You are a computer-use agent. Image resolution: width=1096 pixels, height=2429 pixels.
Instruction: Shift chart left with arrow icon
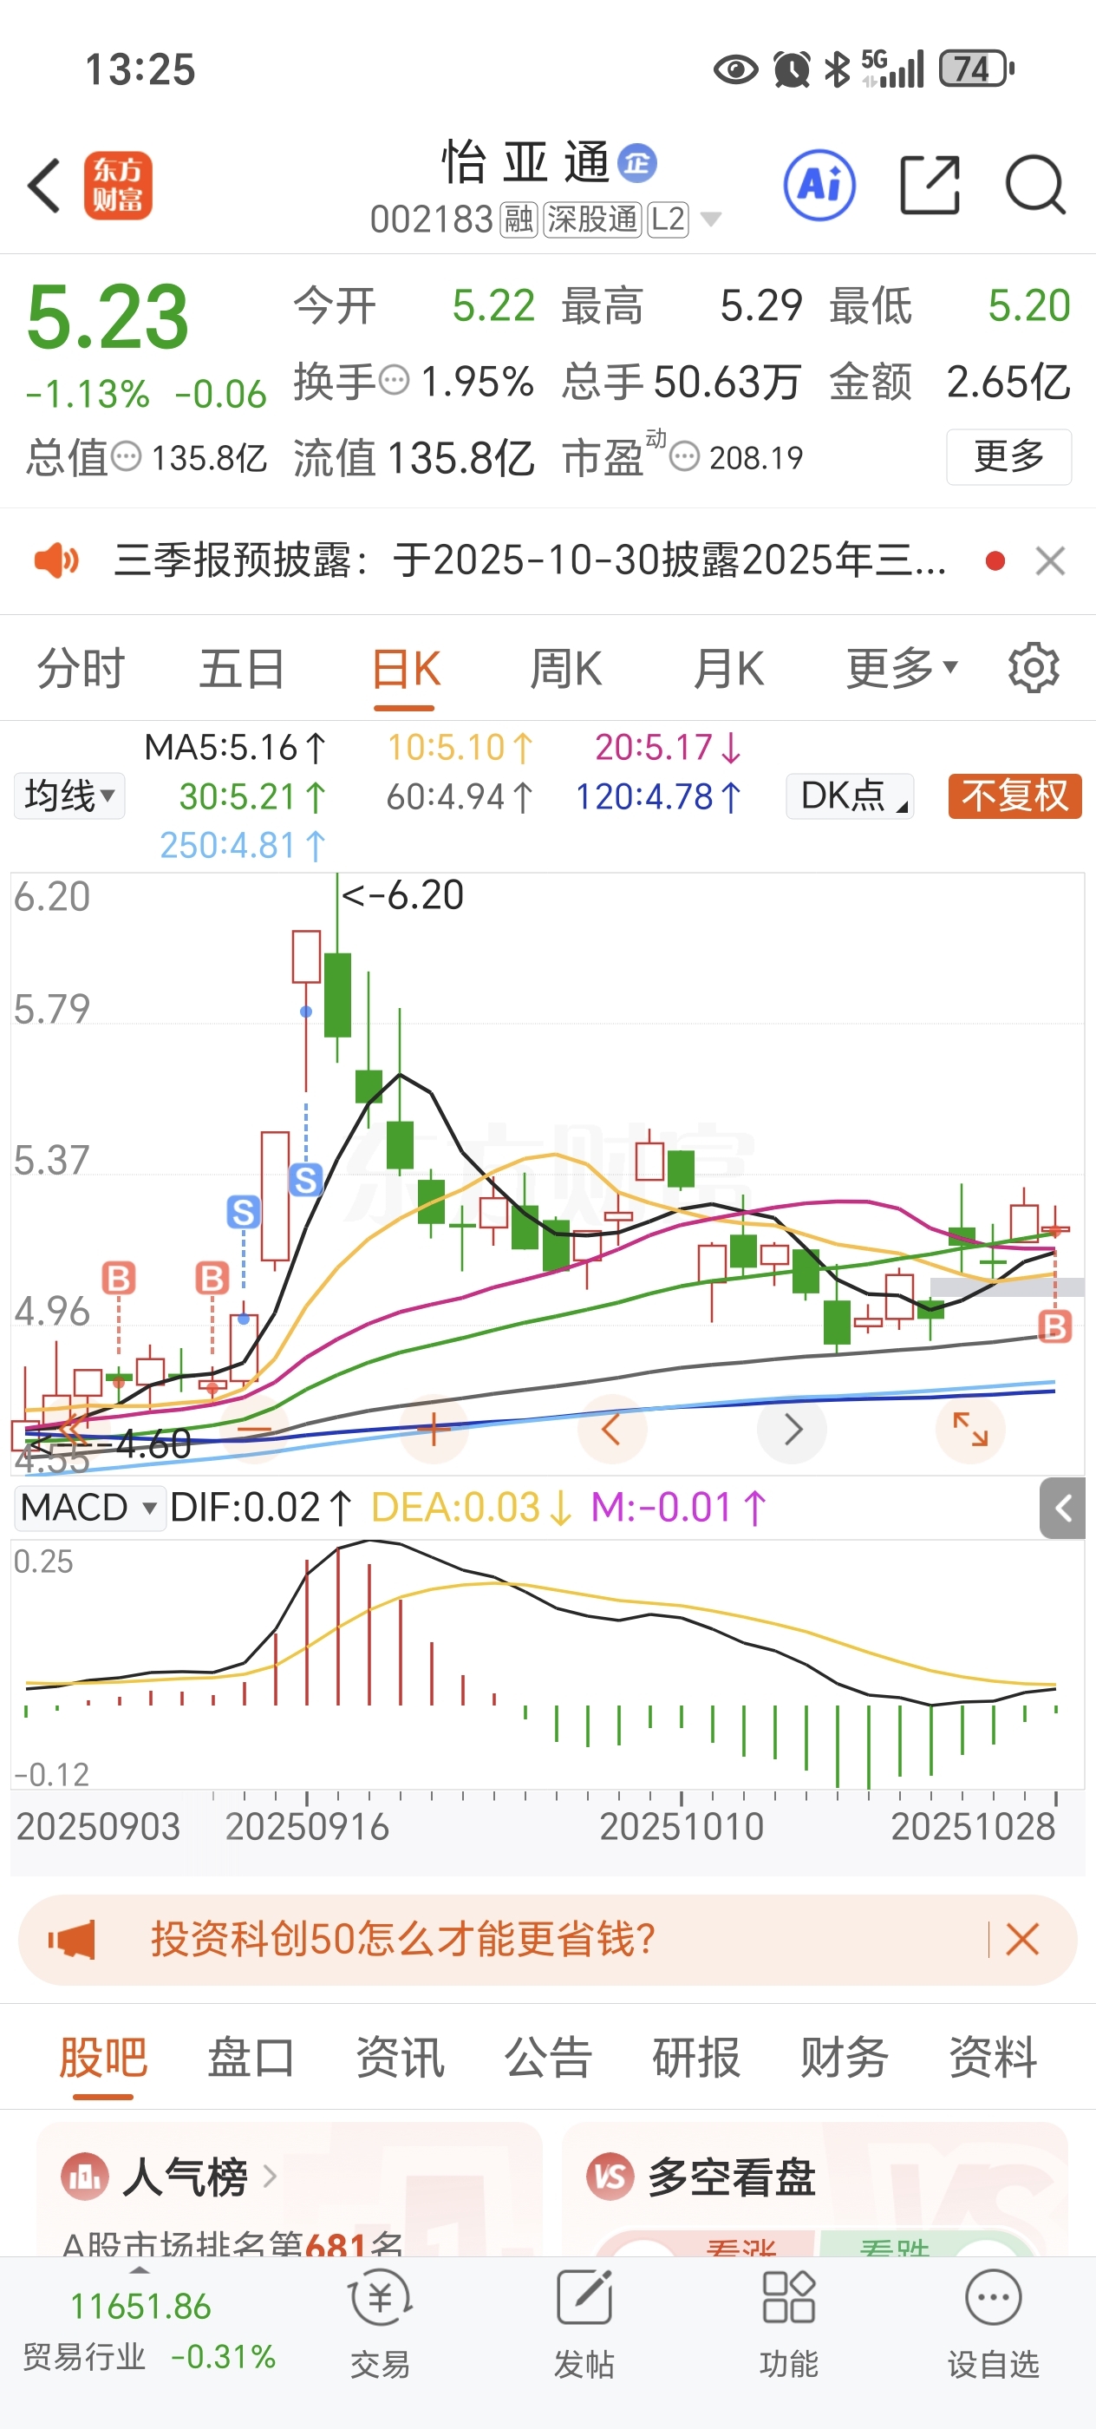[611, 1430]
